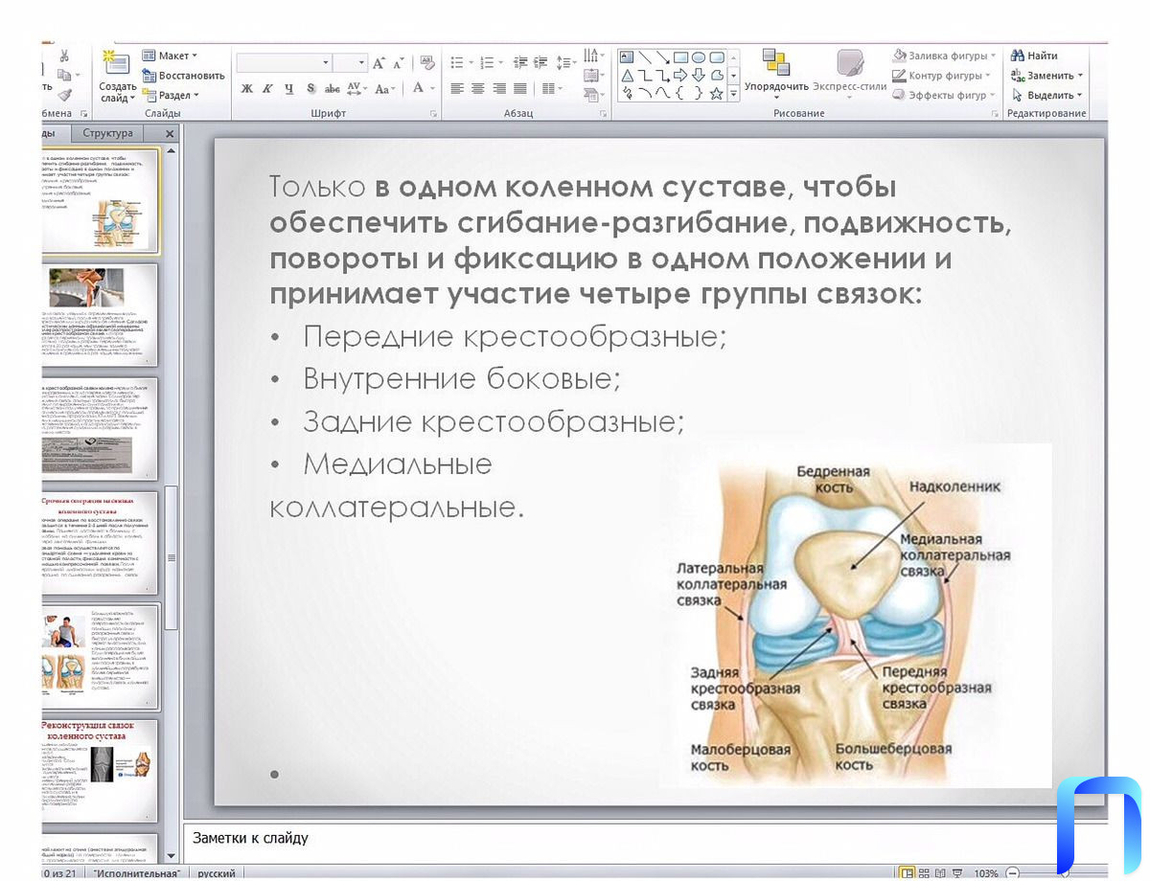
Task: Increase font size with large A icon
Action: coord(379,63)
